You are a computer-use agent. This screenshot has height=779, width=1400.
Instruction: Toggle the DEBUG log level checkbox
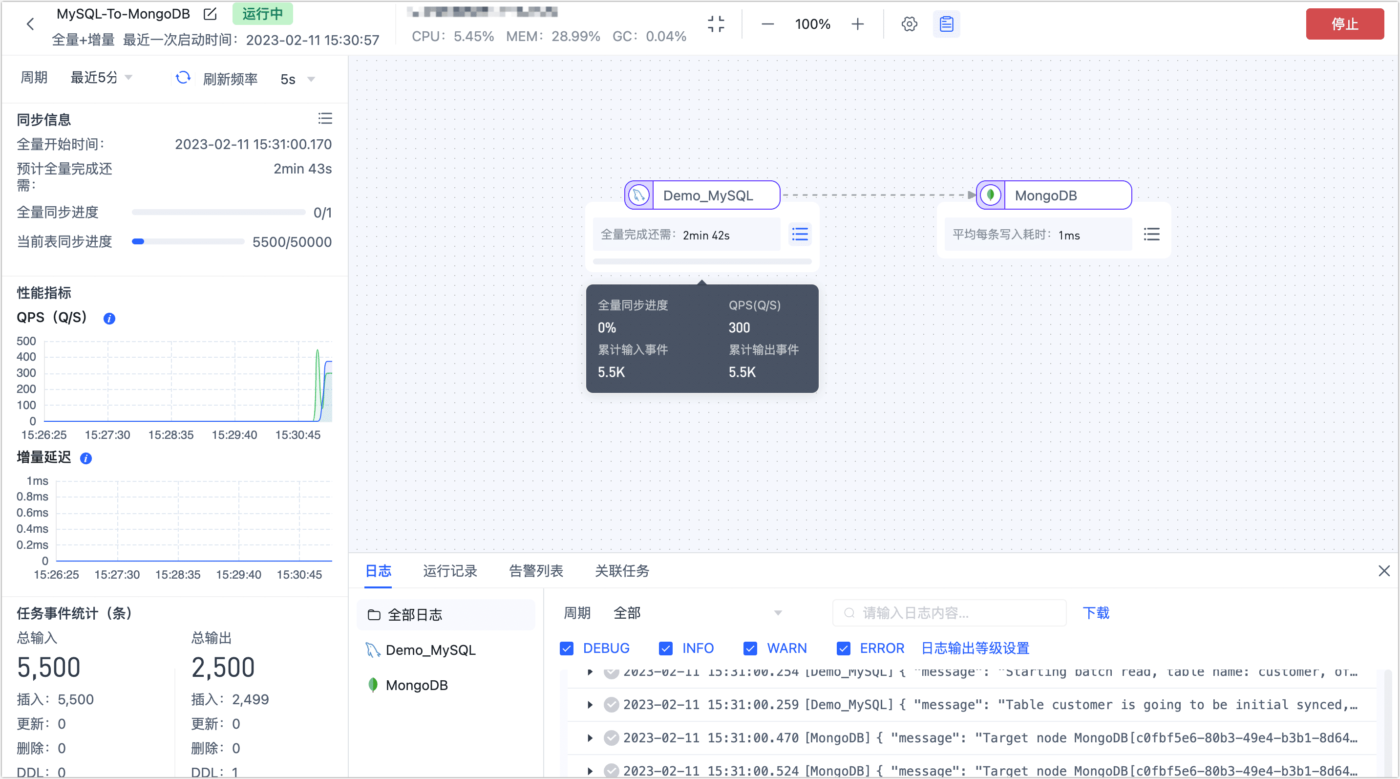(566, 648)
